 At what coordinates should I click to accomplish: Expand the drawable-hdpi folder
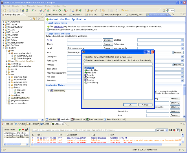(9, 77)
